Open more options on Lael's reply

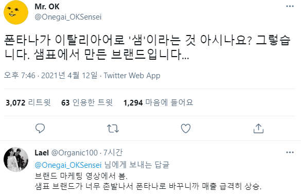tap(290, 152)
